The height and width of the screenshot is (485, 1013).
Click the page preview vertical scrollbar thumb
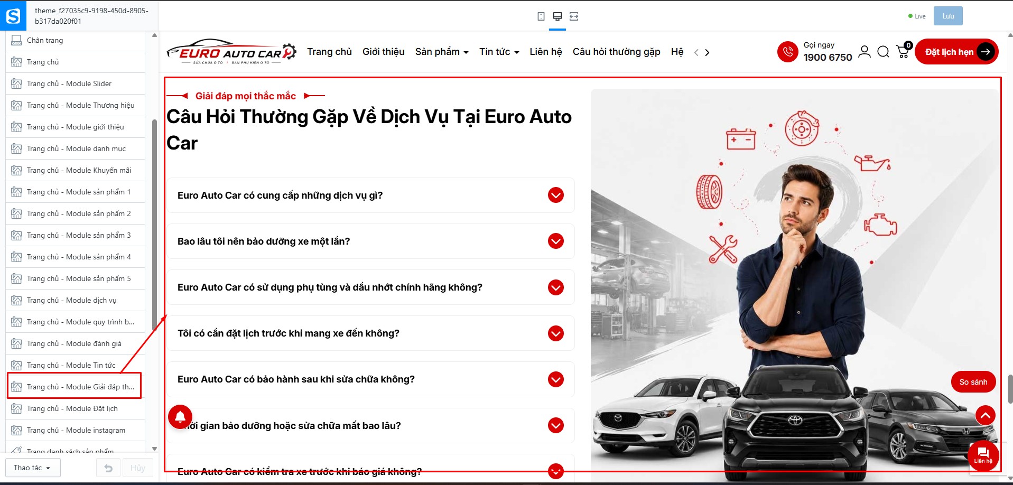1010,389
